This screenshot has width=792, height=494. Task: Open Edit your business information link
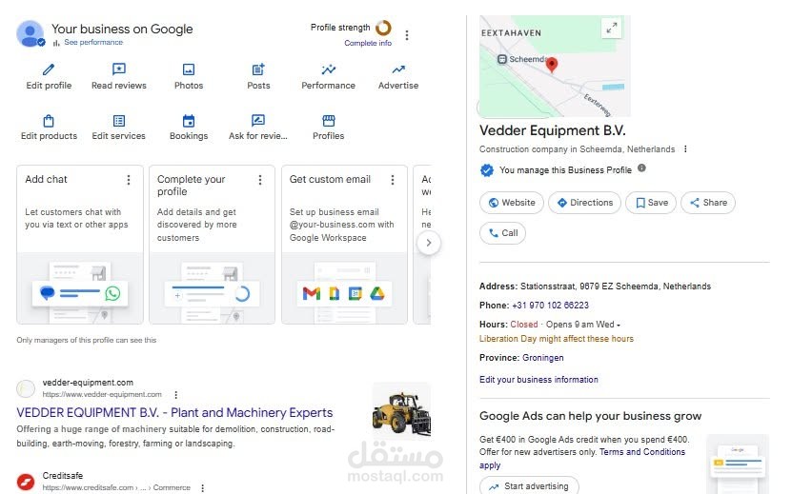538,380
